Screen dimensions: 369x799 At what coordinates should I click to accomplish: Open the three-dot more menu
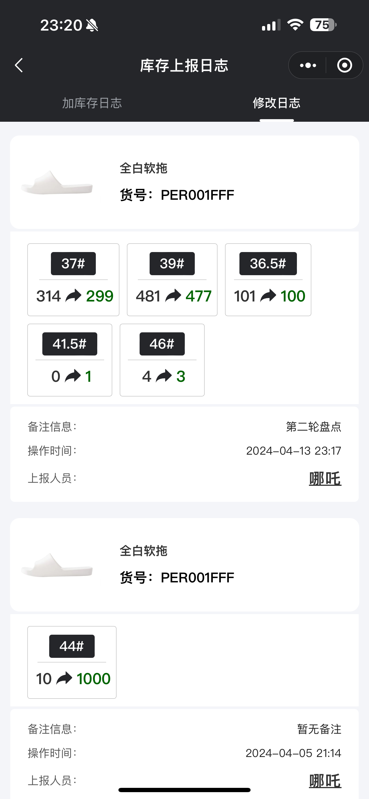308,65
